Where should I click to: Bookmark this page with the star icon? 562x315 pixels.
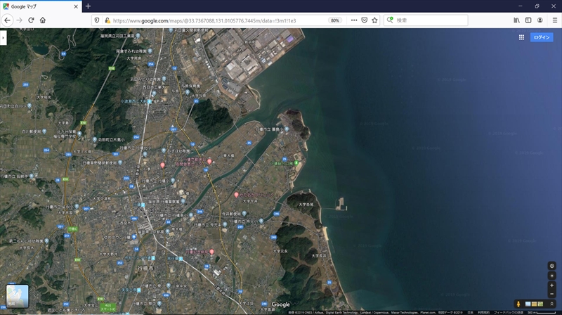pyautogui.click(x=374, y=20)
